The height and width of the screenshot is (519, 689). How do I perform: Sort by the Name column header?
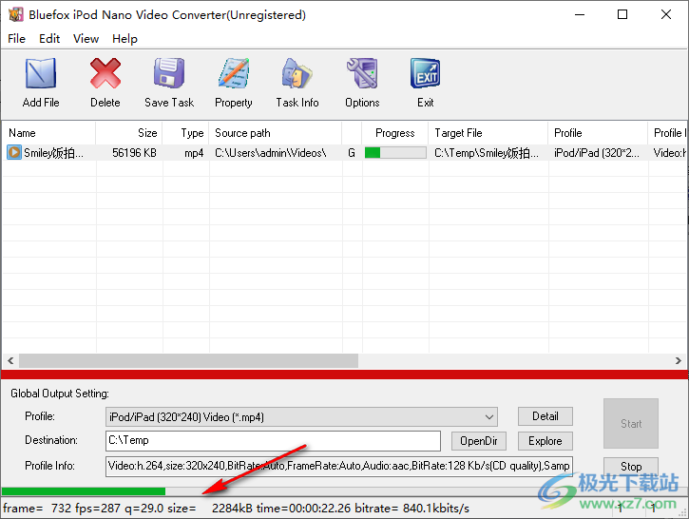[x=48, y=133]
